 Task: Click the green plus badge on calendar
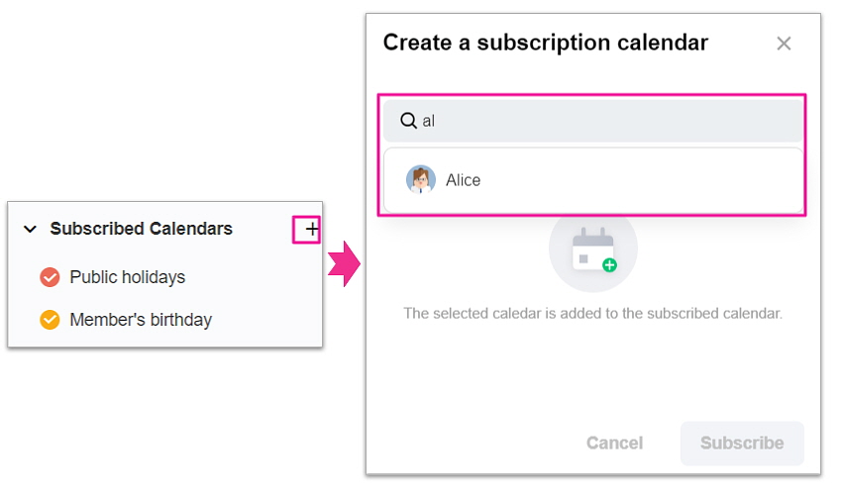pyautogui.click(x=609, y=265)
